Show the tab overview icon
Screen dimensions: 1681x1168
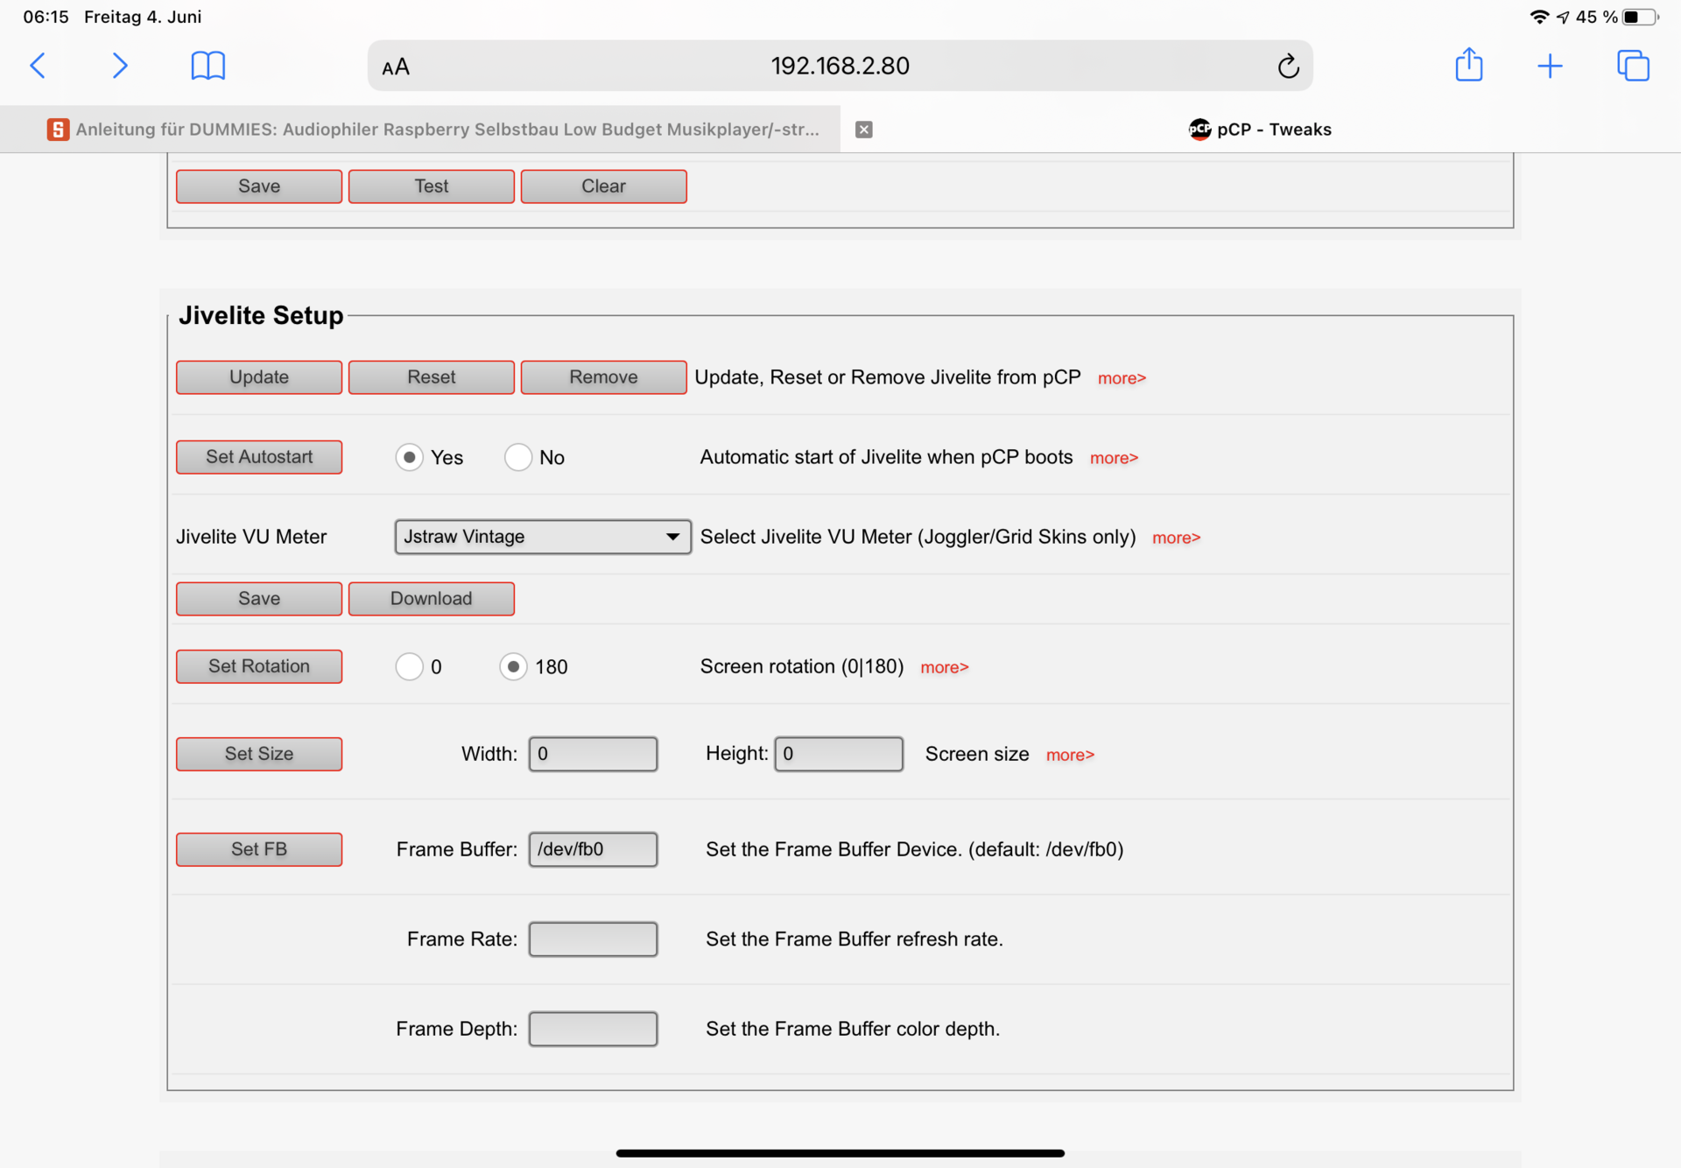click(1633, 66)
